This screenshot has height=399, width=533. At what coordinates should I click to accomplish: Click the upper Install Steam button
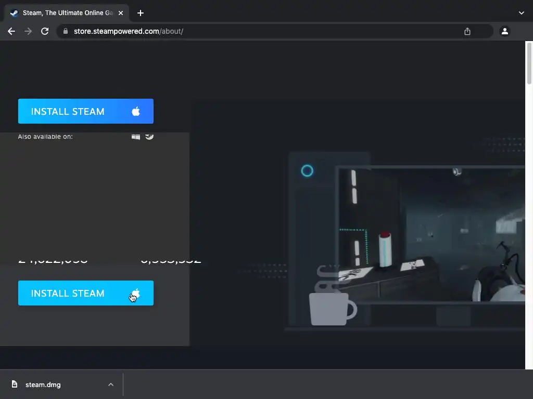[86, 111]
